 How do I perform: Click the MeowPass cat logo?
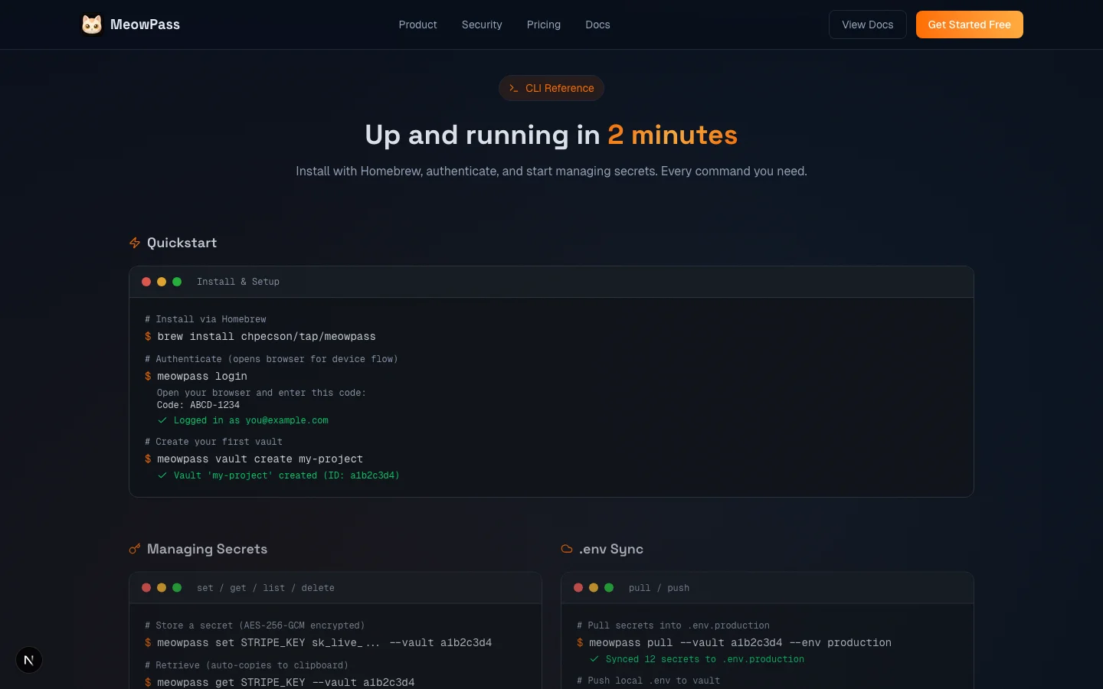click(92, 24)
